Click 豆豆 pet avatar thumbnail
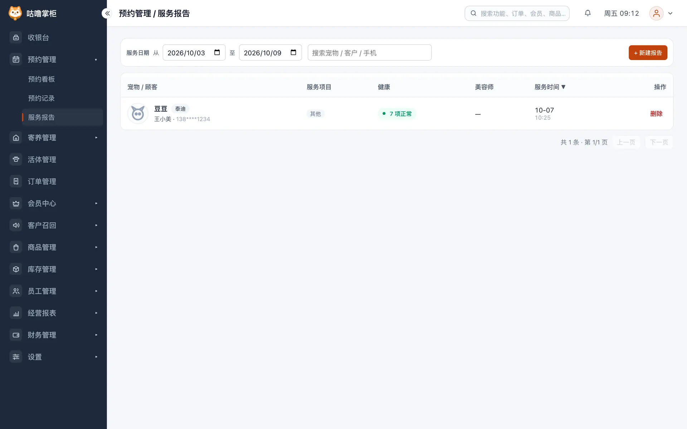Image resolution: width=687 pixels, height=429 pixels. point(138,114)
